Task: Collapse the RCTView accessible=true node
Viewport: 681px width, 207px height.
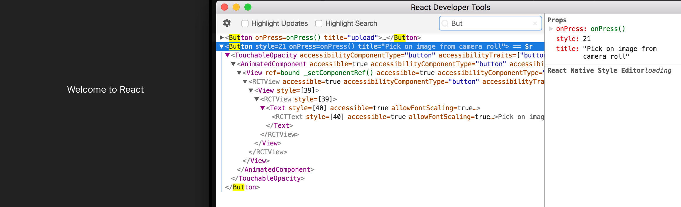Action: 245,82
